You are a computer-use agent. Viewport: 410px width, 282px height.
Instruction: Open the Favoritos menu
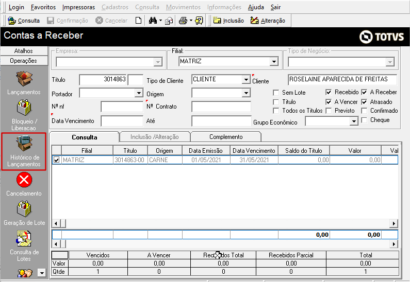pos(43,7)
